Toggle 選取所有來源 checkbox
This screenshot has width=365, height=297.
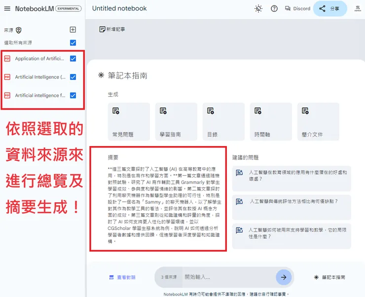(73, 43)
